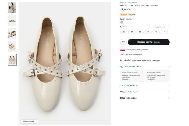Add product to wishlist with heart icon
The height and width of the screenshot is (126, 189).
(x=123, y=42)
